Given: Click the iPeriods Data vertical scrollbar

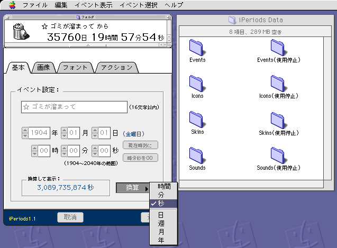Looking at the screenshot, I should [327, 108].
